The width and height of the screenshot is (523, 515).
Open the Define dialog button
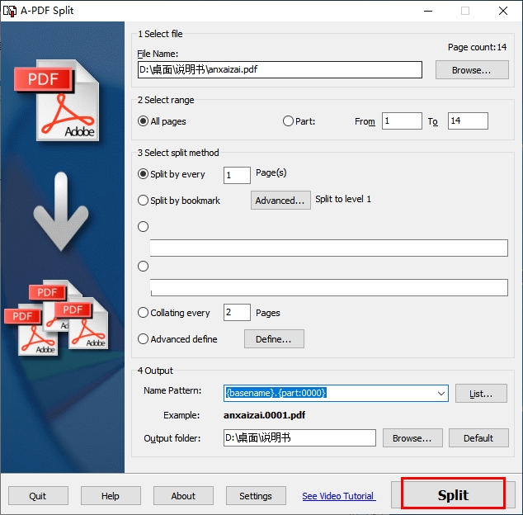pos(274,339)
